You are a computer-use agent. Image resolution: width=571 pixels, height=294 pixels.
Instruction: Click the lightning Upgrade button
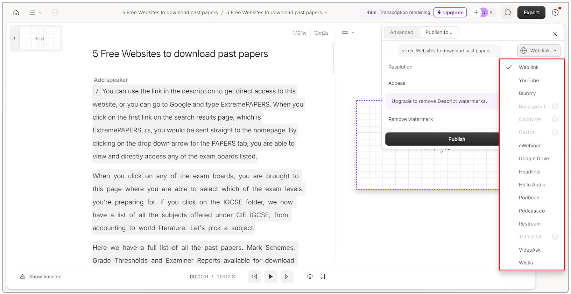click(450, 12)
